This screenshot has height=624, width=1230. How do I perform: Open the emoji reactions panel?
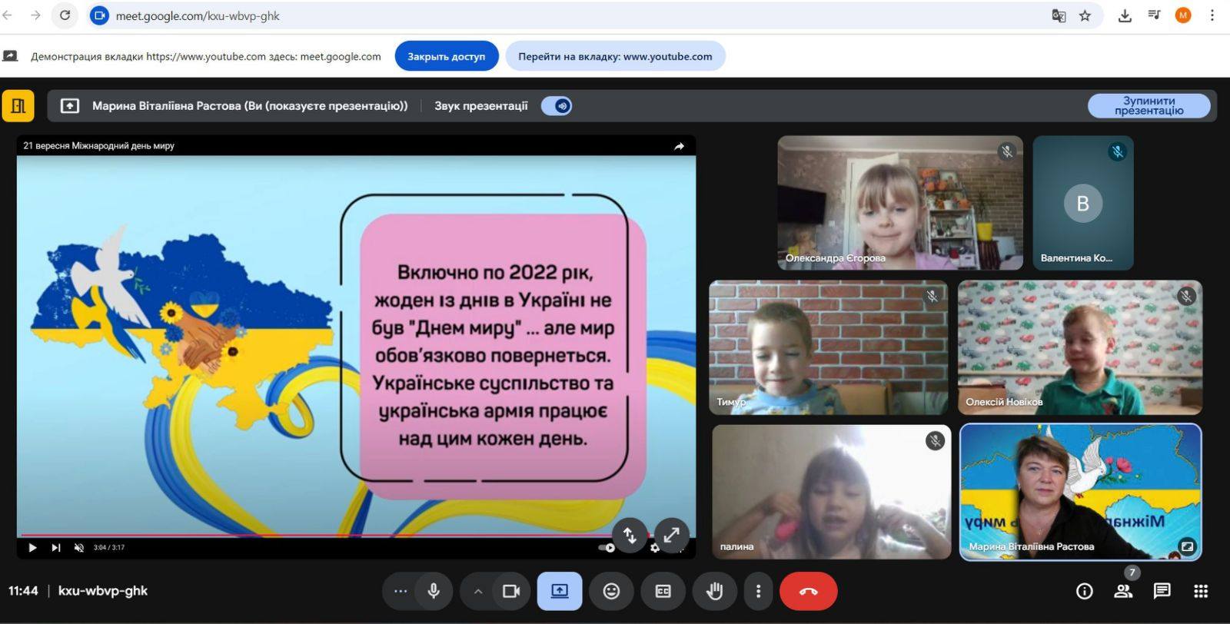point(611,591)
